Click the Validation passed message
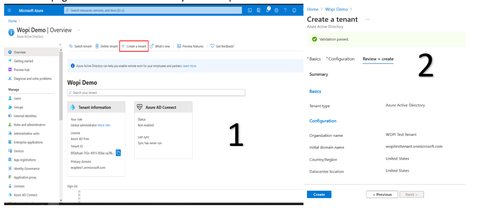Image resolution: width=489 pixels, height=208 pixels. (334, 39)
